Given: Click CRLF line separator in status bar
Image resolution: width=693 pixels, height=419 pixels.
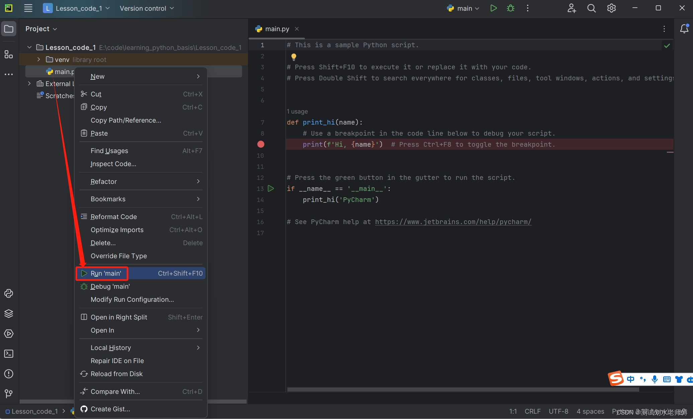Looking at the screenshot, I should [532, 411].
